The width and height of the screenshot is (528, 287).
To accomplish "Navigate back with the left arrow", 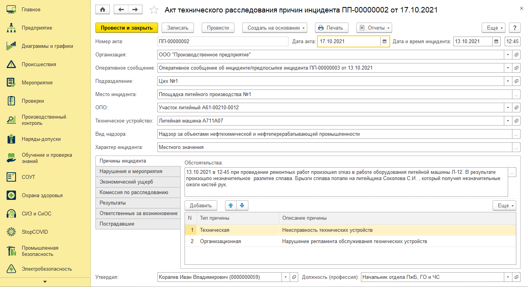I will point(121,10).
